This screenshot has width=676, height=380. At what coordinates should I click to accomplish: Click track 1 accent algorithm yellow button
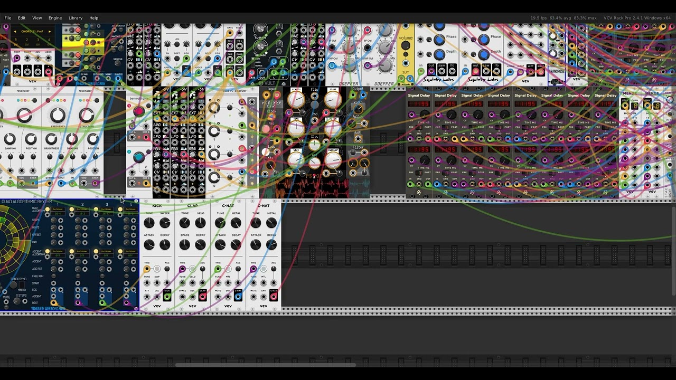pyautogui.click(x=48, y=252)
